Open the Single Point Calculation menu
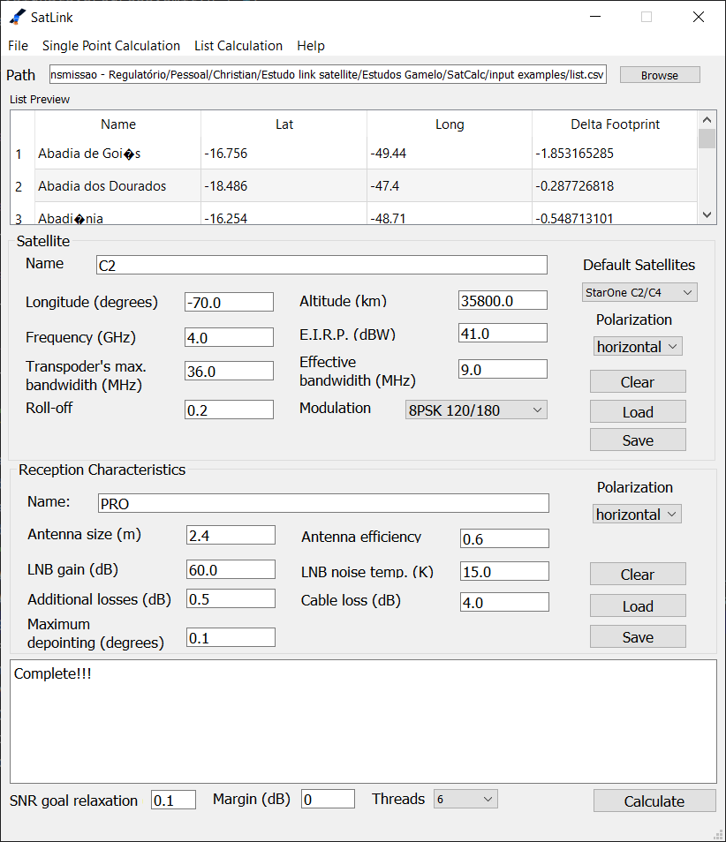The height and width of the screenshot is (842, 726). [111, 46]
